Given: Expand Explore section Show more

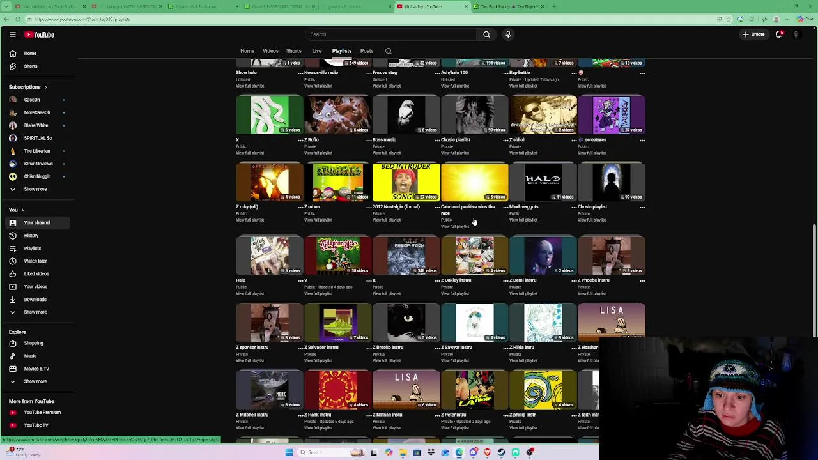Looking at the screenshot, I should click(36, 381).
